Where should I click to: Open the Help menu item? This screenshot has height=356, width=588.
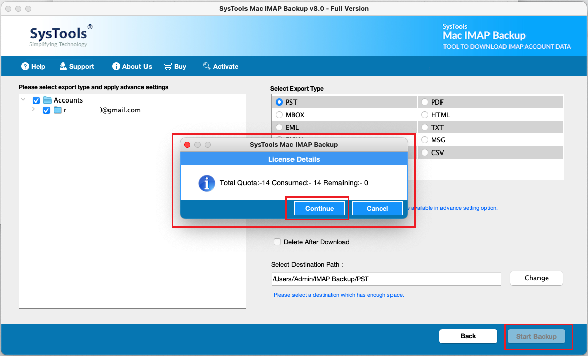(33, 66)
